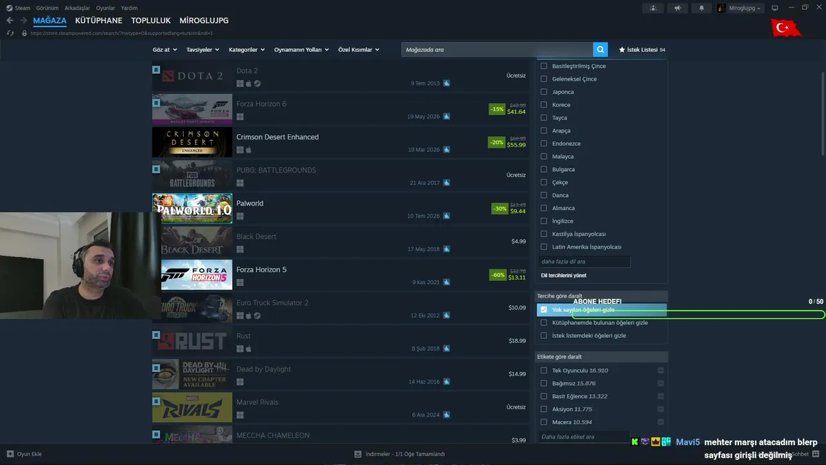This screenshot has width=826, height=465.
Task: Open the Palworld thumbnail
Action: (192, 208)
